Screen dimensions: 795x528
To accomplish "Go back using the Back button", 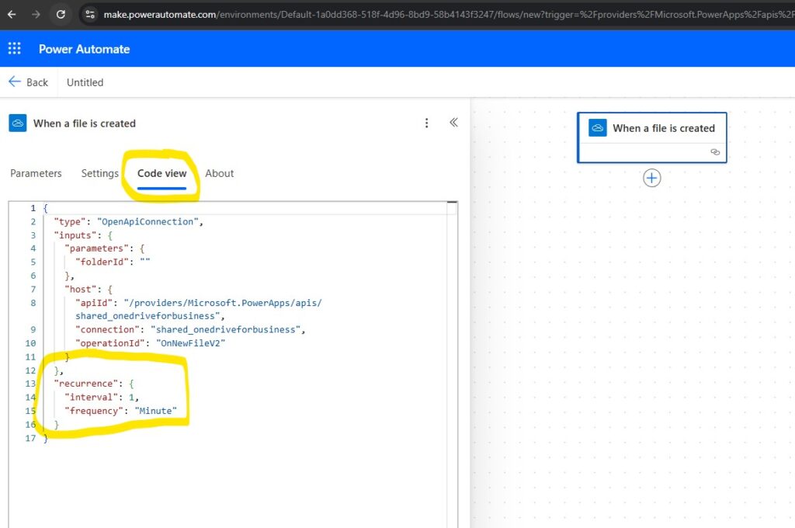I will (x=29, y=82).
